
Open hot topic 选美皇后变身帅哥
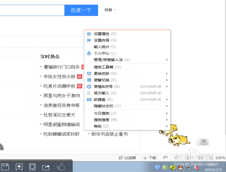(x=61, y=105)
